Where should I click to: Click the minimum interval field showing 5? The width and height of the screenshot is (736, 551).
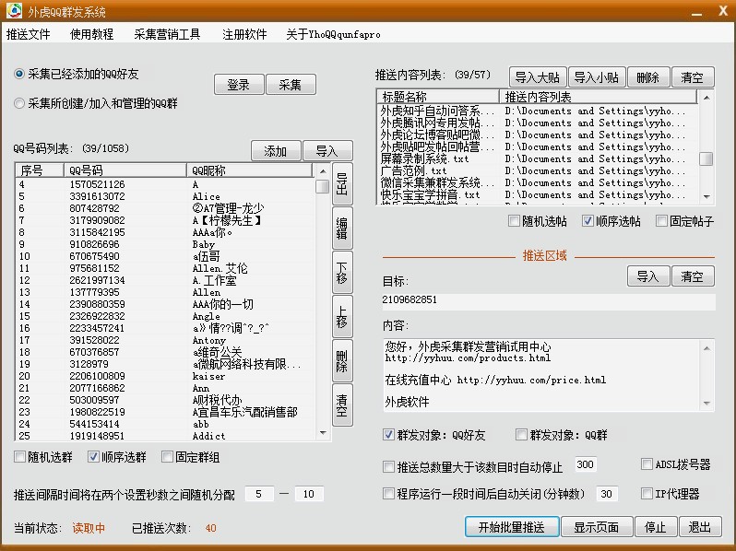(258, 494)
